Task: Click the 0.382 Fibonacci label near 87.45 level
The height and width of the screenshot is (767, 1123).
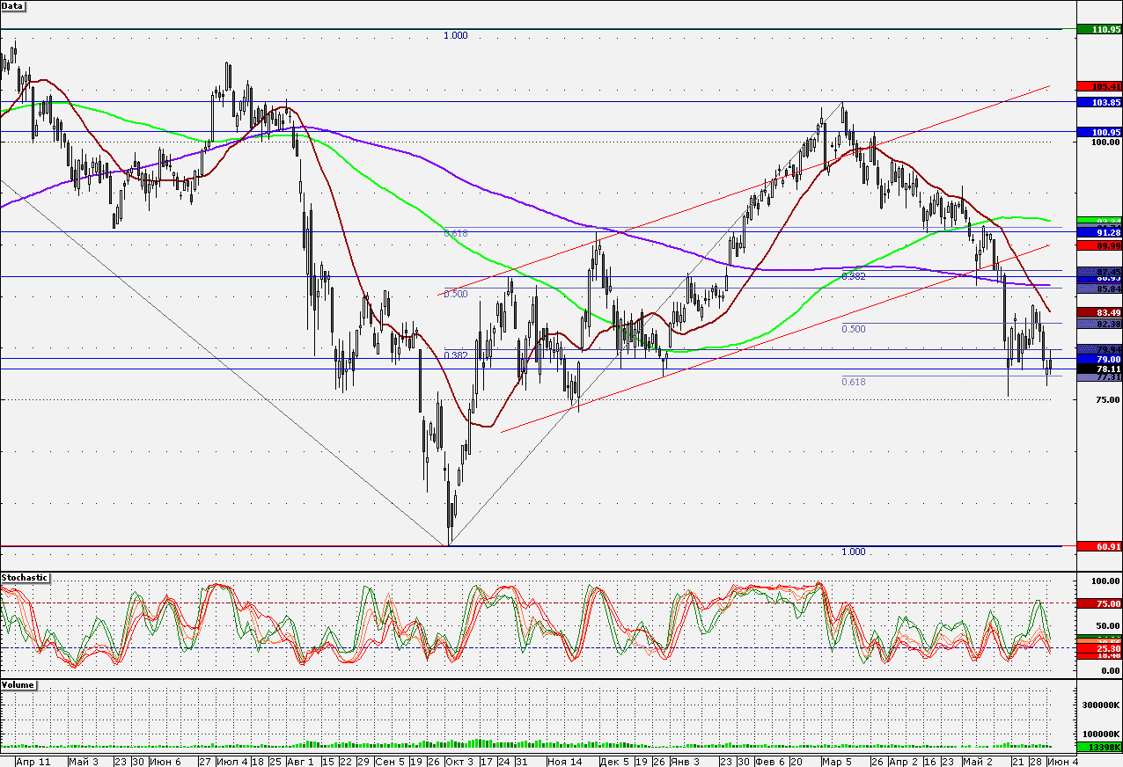Action: 854,276
